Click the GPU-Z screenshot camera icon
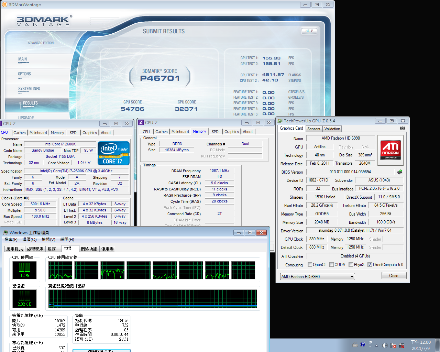Viewport: 440px width, 352px height. click(x=403, y=128)
